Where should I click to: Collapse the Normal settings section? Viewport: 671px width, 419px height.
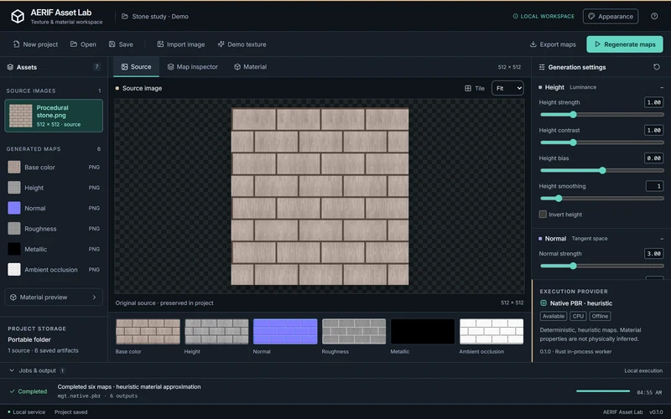click(x=662, y=239)
